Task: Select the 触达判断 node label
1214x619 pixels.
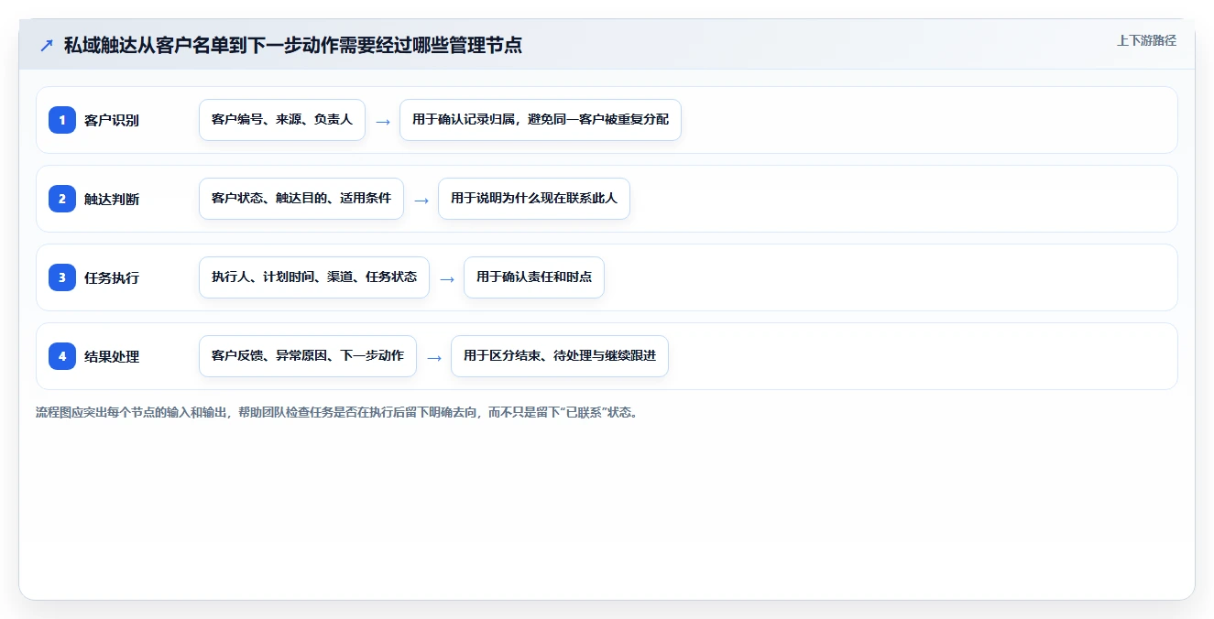Action: pyautogui.click(x=112, y=199)
